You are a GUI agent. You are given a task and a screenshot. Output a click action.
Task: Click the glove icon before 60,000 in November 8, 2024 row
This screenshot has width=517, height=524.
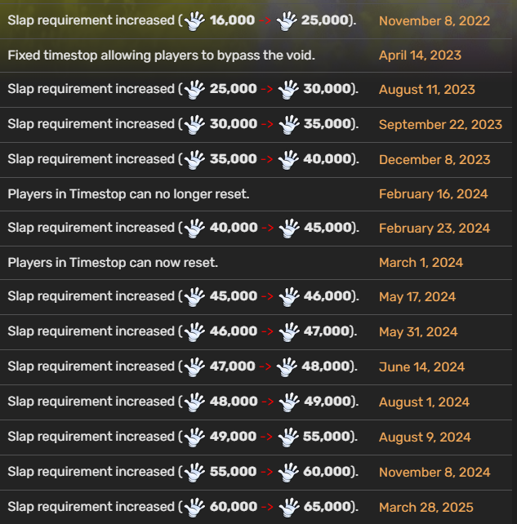(x=288, y=473)
